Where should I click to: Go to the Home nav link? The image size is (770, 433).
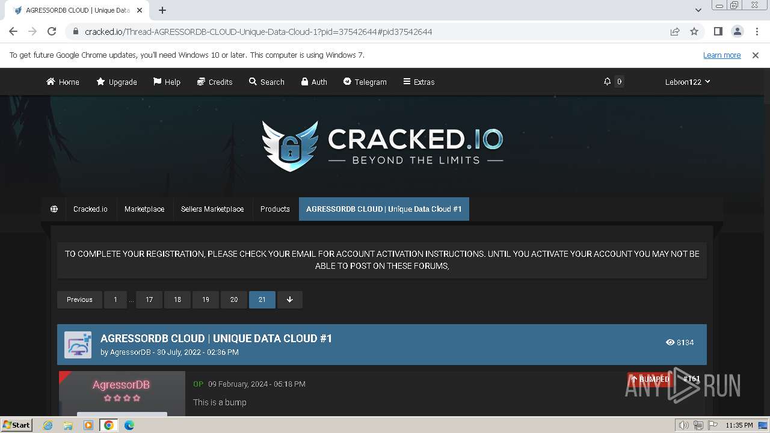pyautogui.click(x=63, y=82)
